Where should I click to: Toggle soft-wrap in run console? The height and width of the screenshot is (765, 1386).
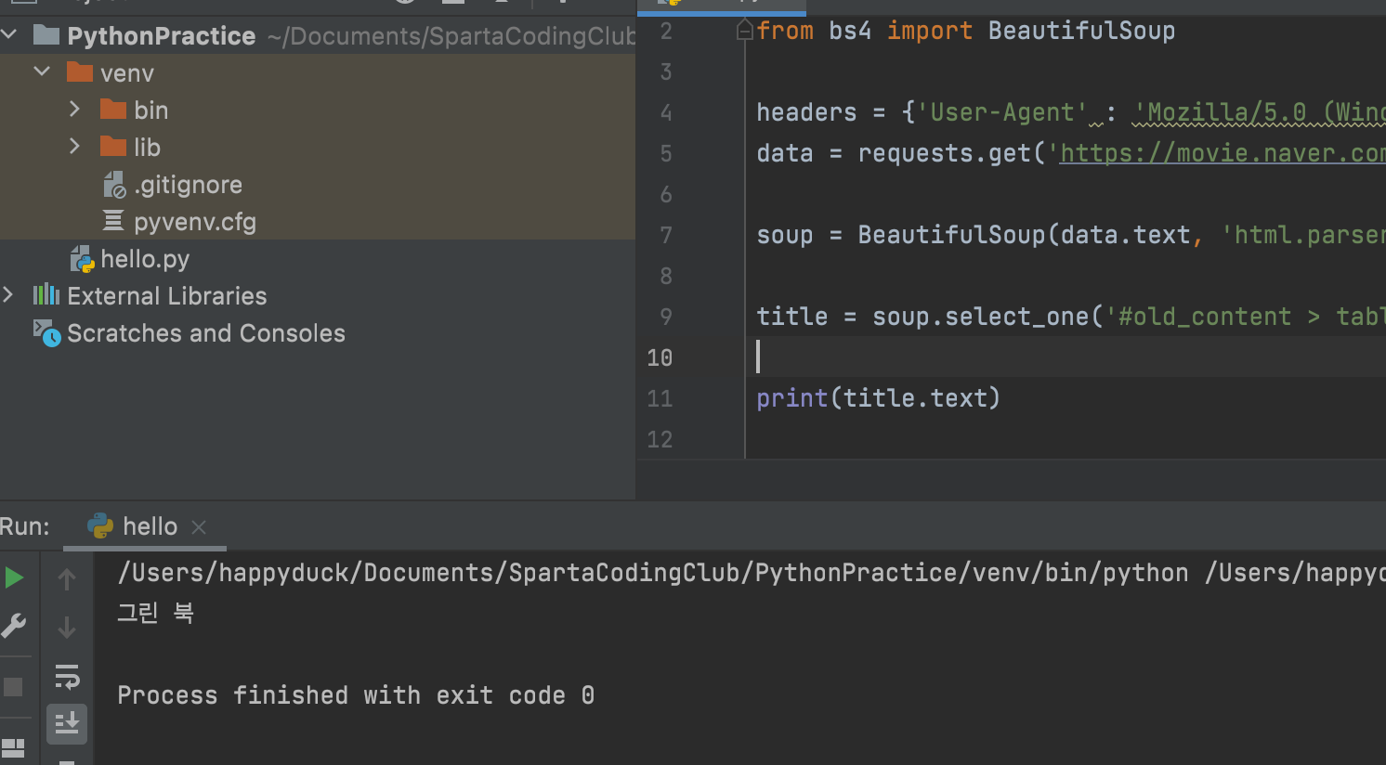pos(67,677)
